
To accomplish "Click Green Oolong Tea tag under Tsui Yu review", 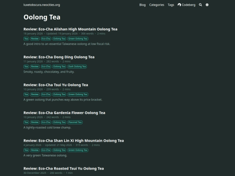I will [x=78, y=94].
